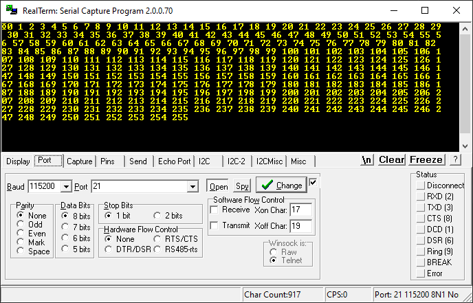Screen dimensions: 473x303
Task: Minimize the RealTerm window
Action: [394, 10]
